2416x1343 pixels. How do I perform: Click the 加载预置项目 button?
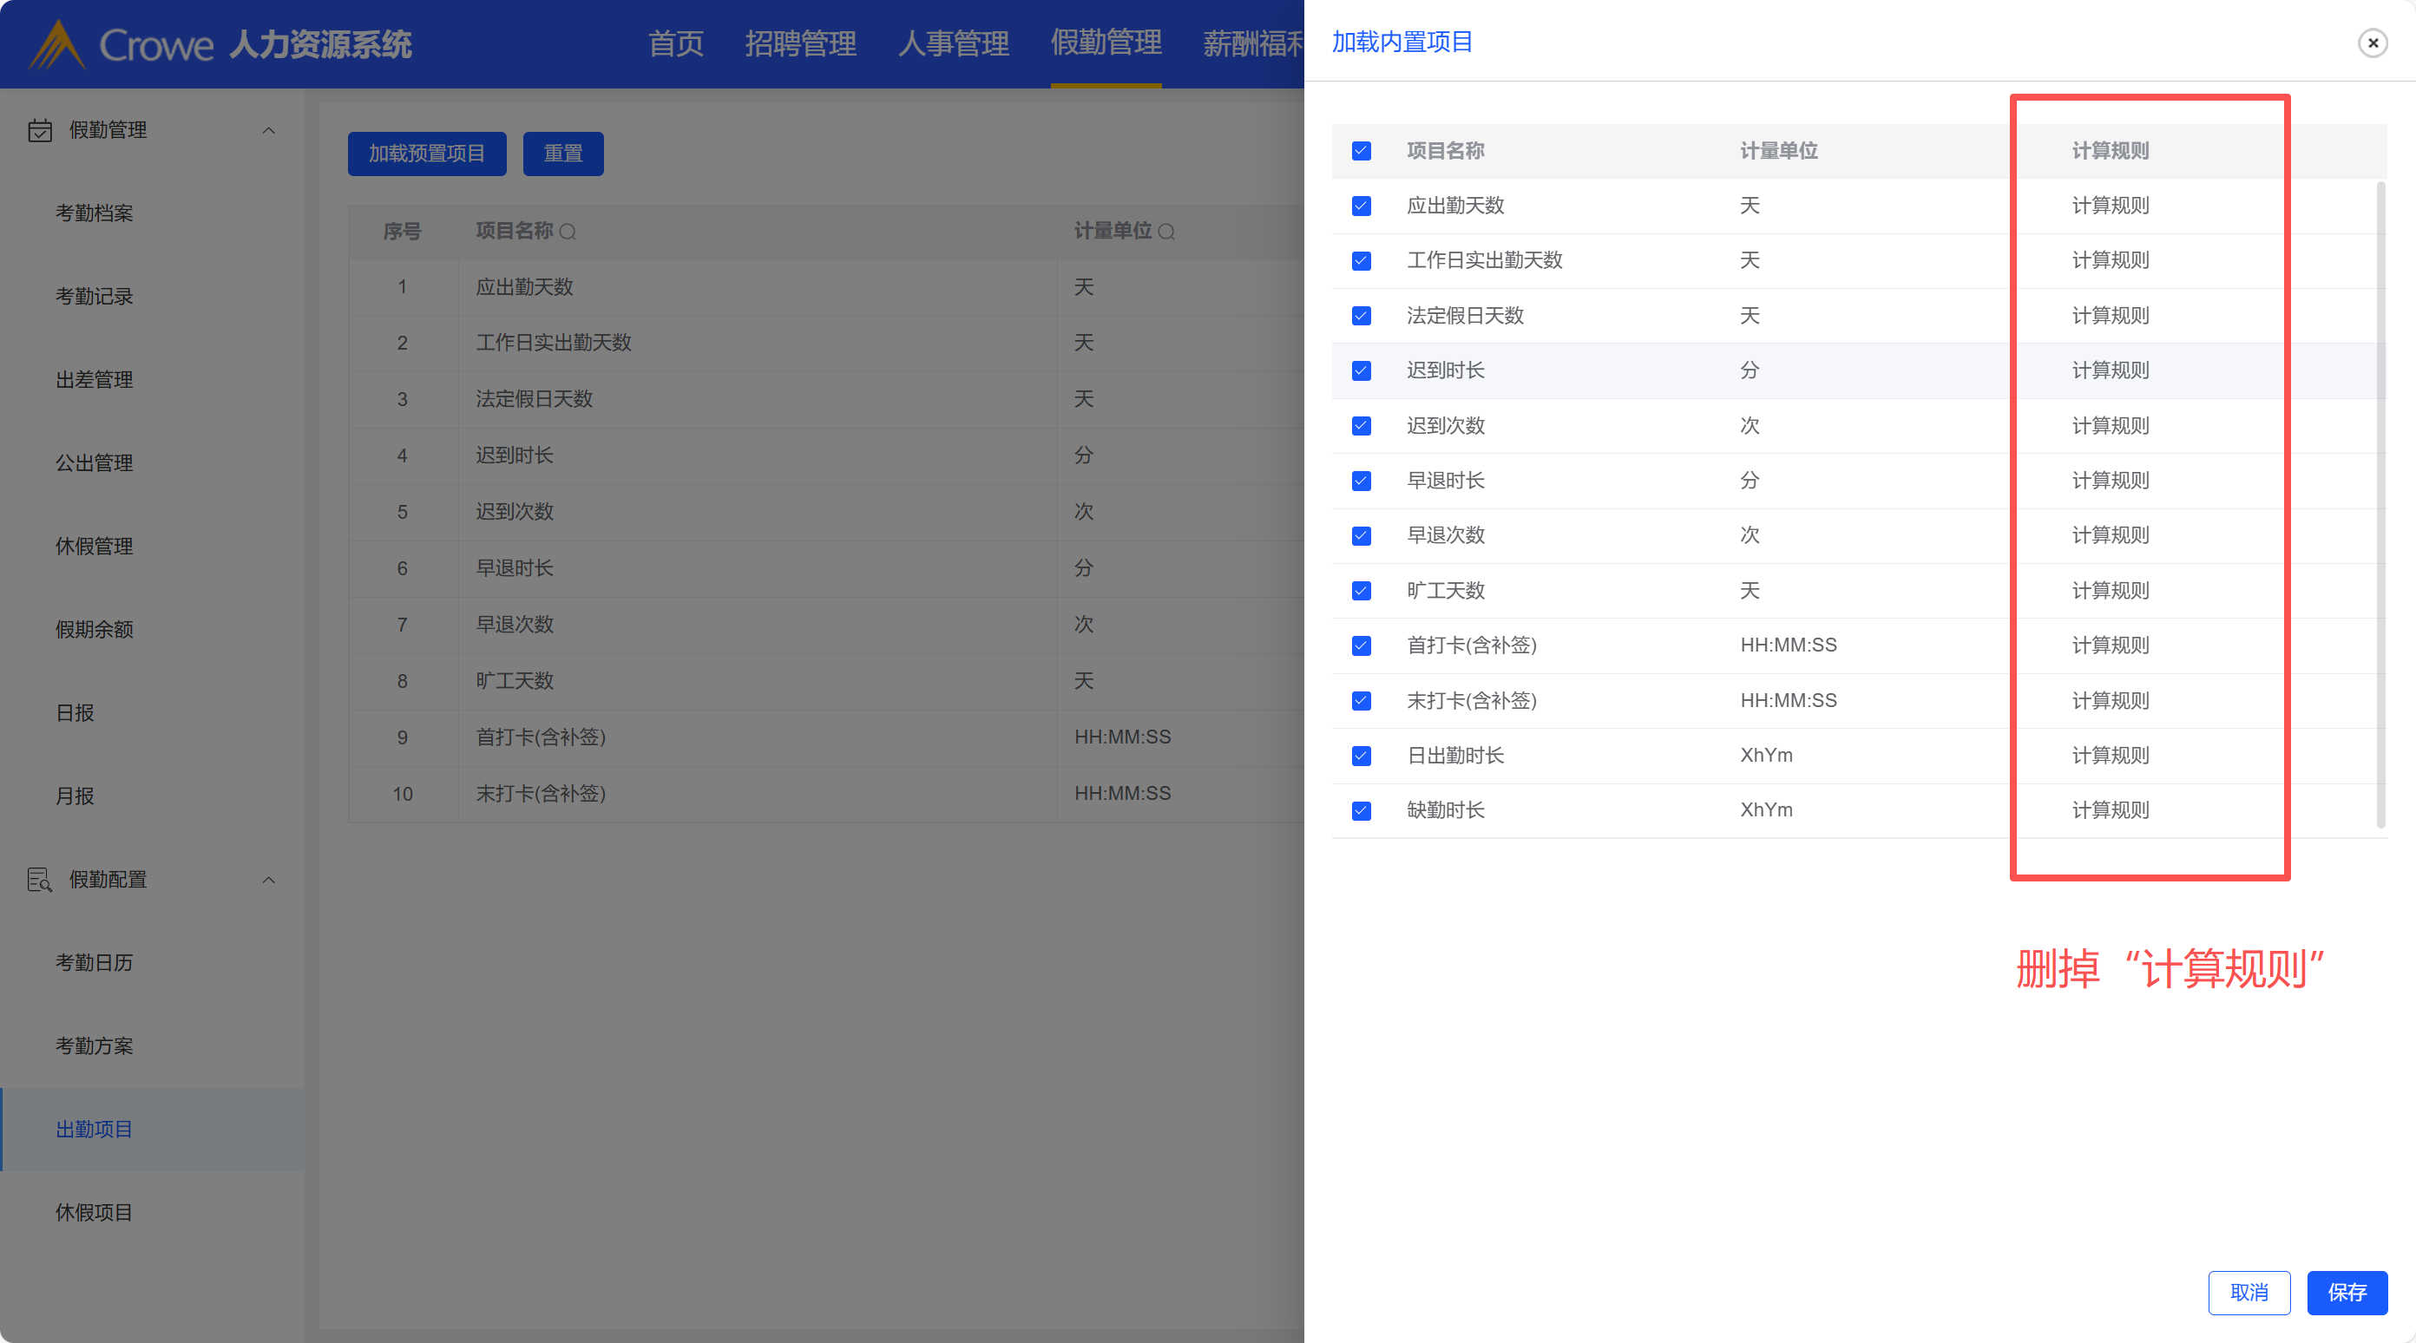click(x=427, y=154)
